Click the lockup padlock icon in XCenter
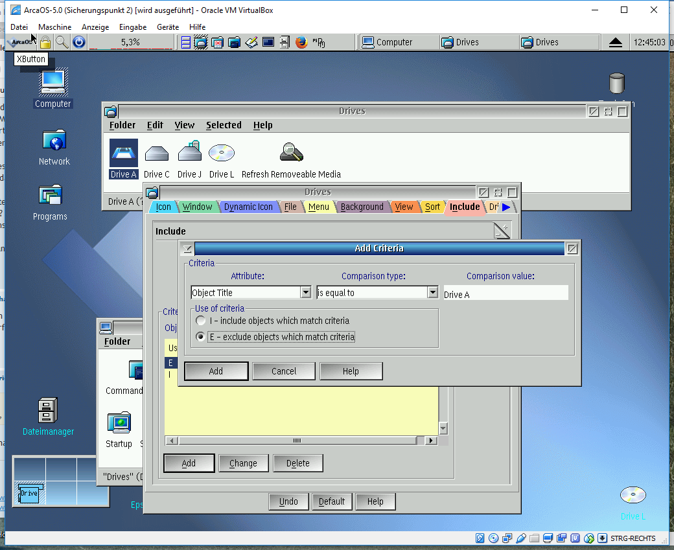This screenshot has height=550, width=674. pyautogui.click(x=45, y=42)
